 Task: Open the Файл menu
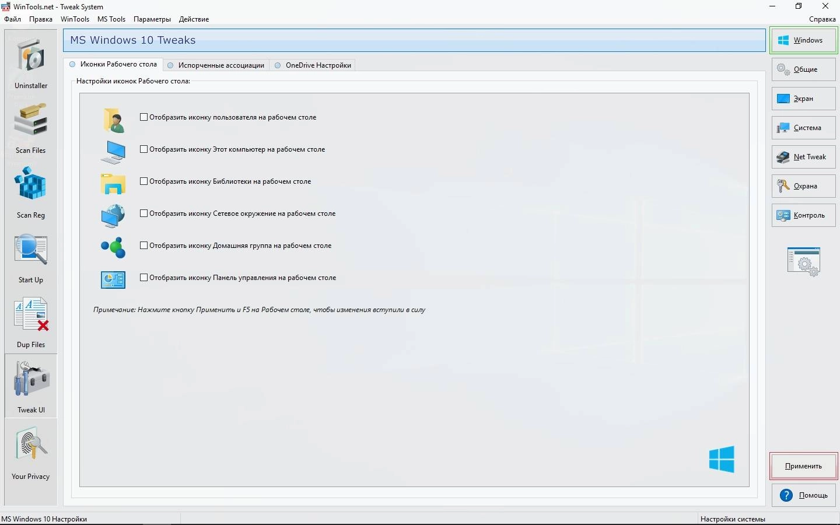[x=12, y=19]
